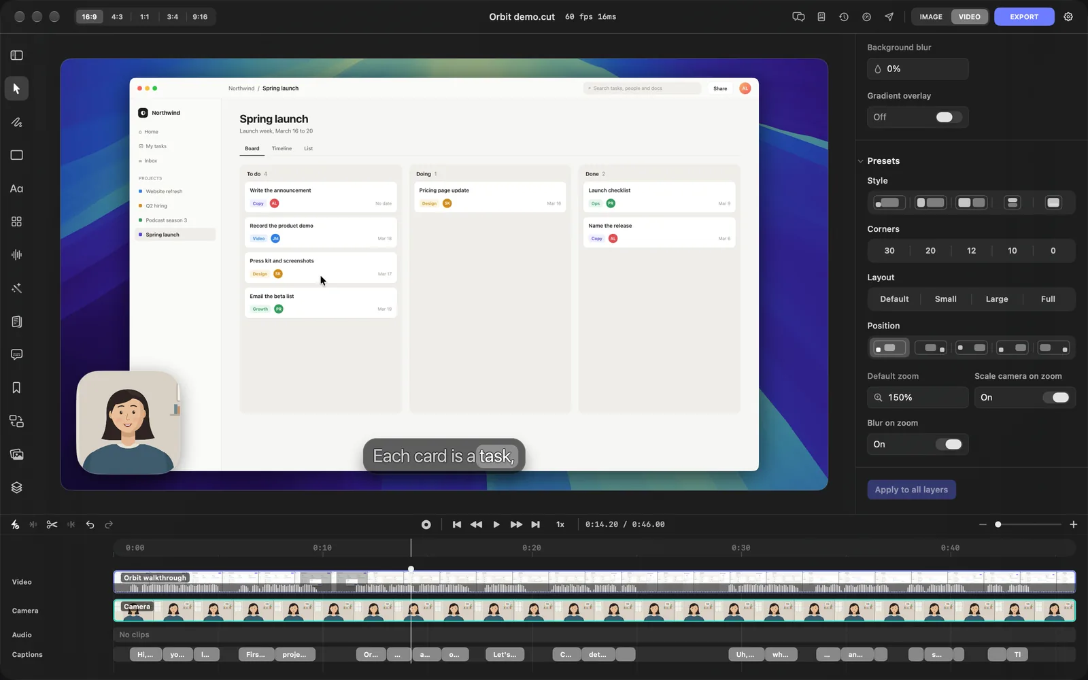Click the plus button to zoom in timeline
Image resolution: width=1088 pixels, height=680 pixels.
coord(1073,524)
